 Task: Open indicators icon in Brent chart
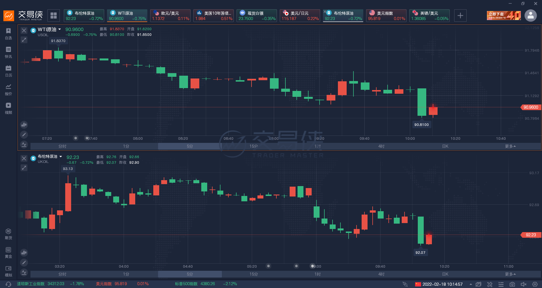click(x=24, y=272)
